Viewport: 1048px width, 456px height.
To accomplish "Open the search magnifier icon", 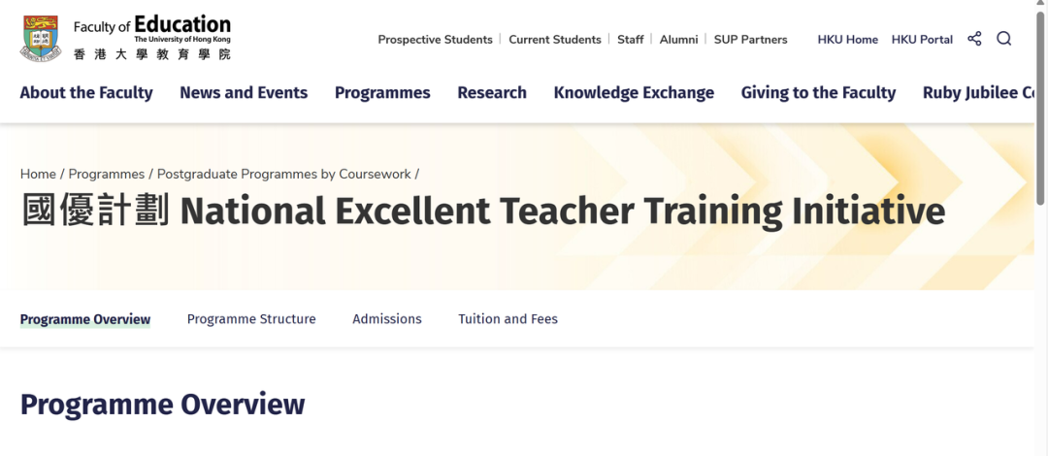I will (x=1004, y=39).
